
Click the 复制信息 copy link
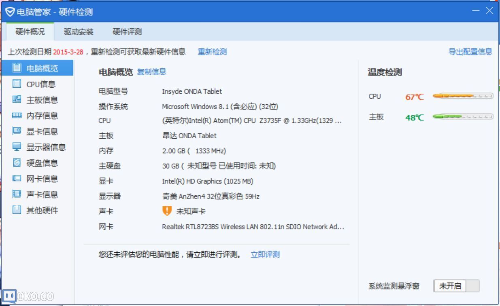[x=151, y=72]
